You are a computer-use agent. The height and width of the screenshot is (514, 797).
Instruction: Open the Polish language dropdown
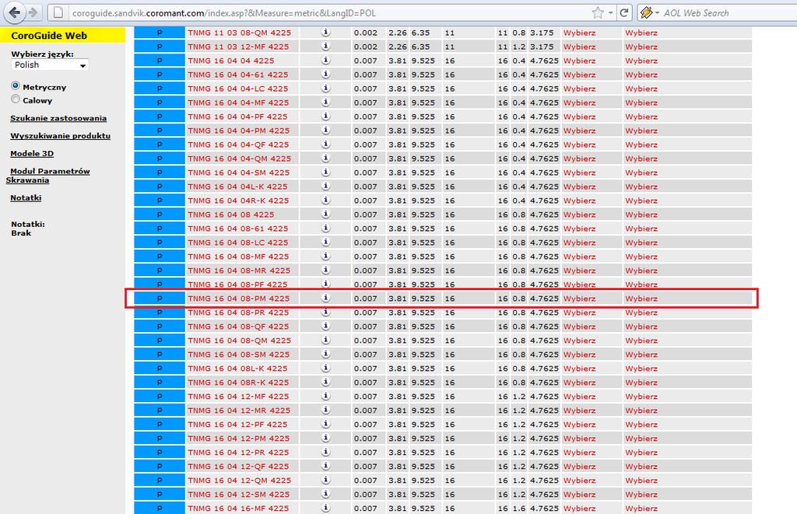click(50, 65)
